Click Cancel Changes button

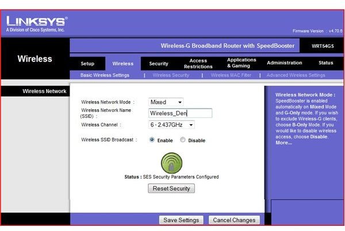[x=234, y=220]
